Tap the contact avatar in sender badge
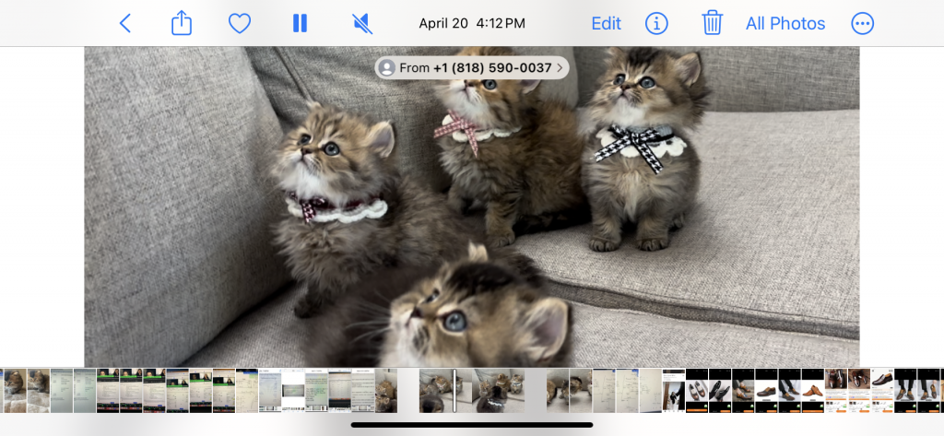Image resolution: width=944 pixels, height=436 pixels. [387, 68]
